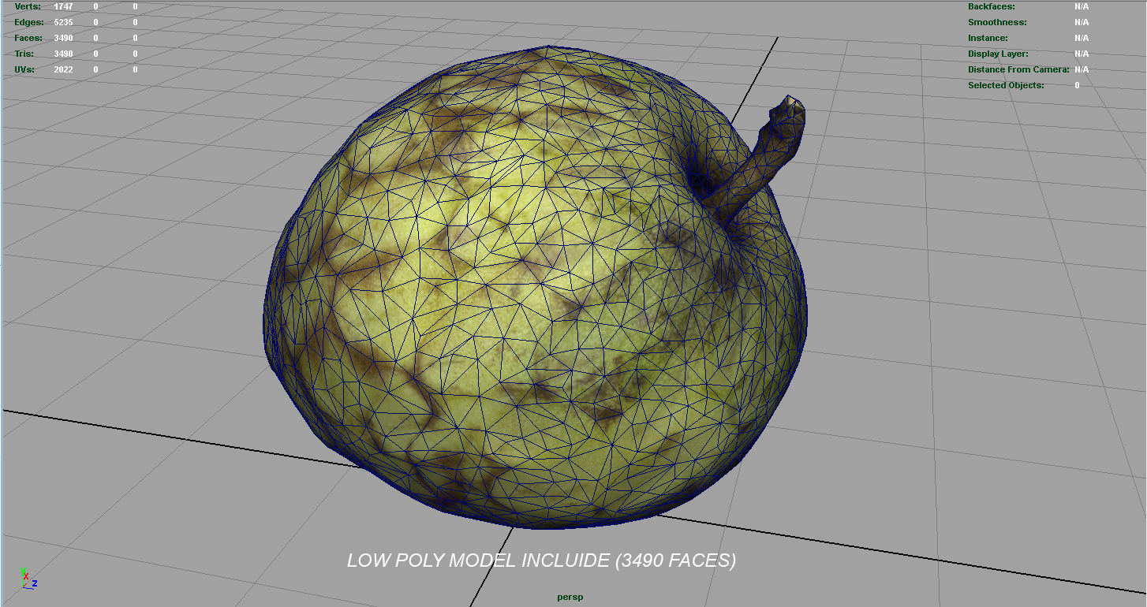
Task: Click the 0 value beside Selected Objects
Action: pos(1077,85)
